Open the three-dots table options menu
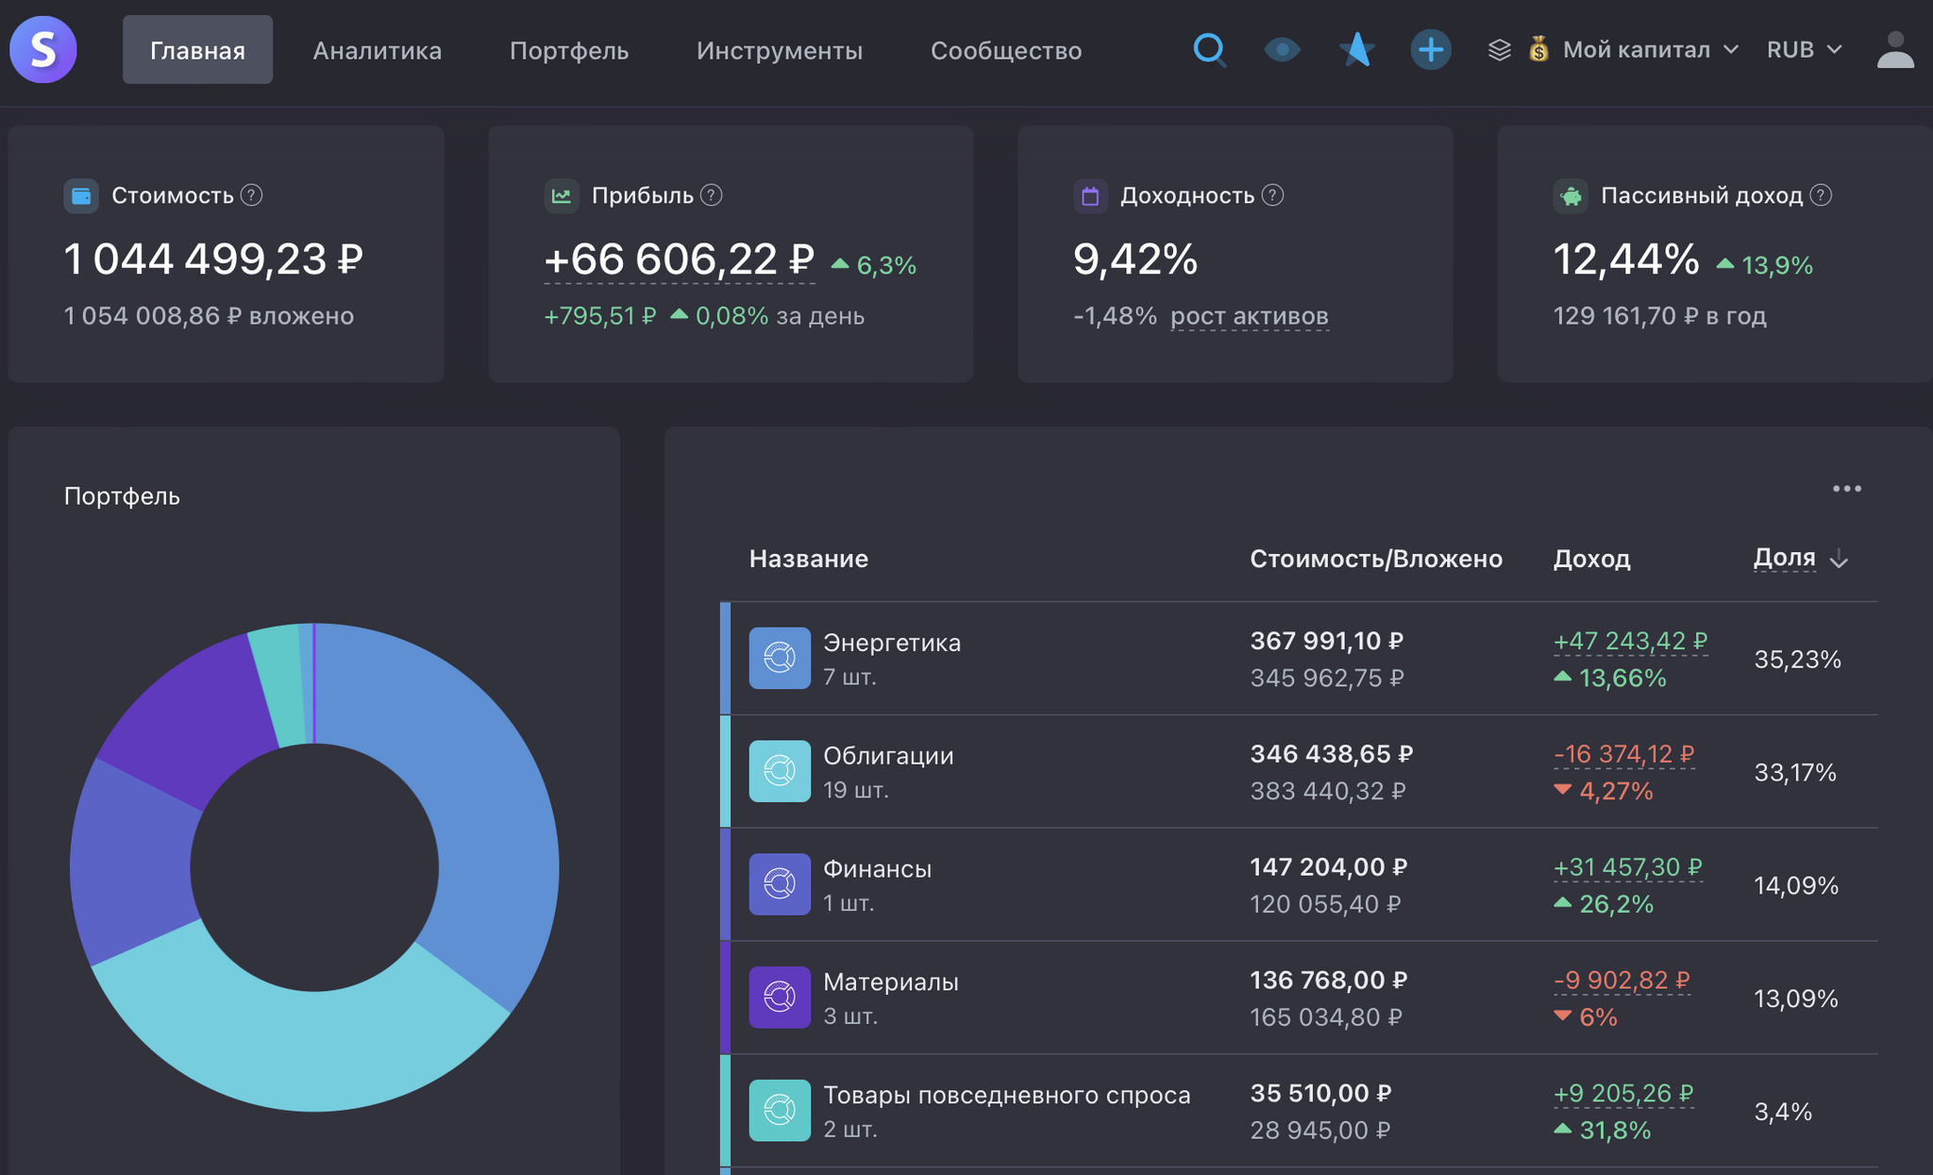 click(x=1847, y=489)
